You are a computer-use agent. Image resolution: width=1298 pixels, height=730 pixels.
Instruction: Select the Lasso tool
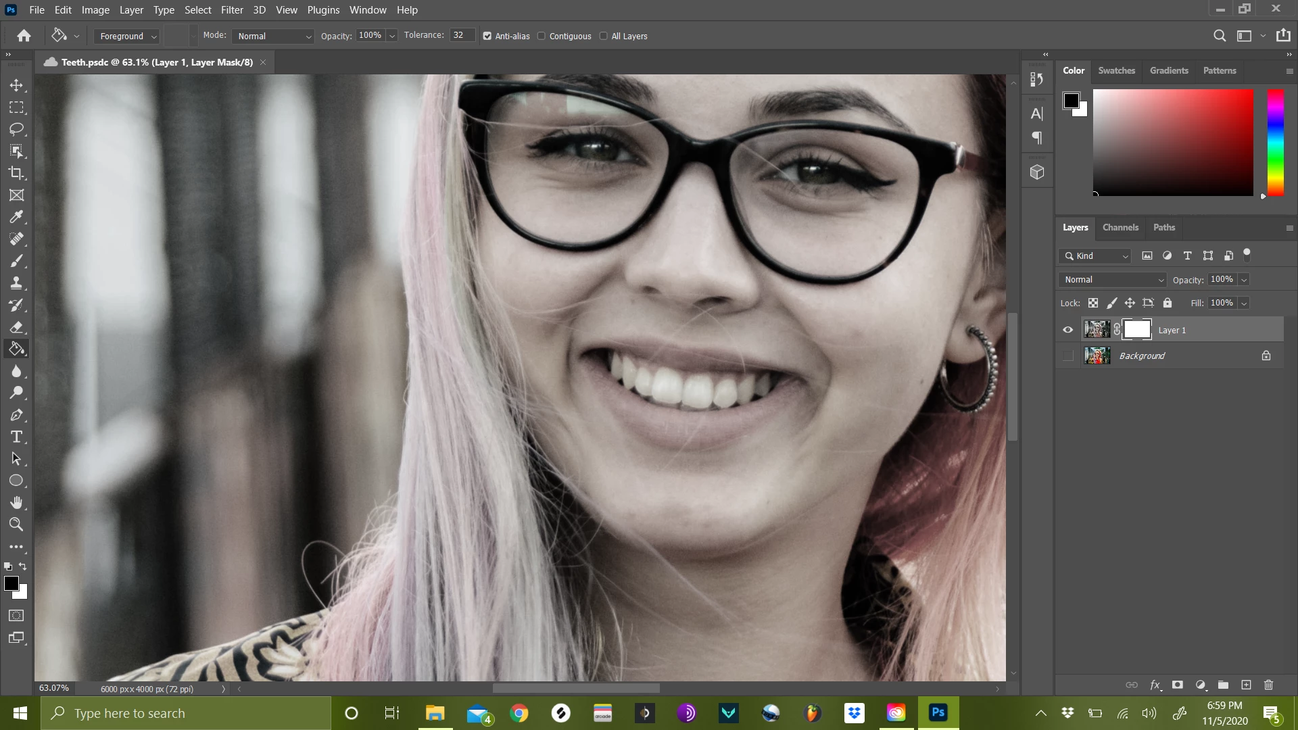click(x=16, y=129)
